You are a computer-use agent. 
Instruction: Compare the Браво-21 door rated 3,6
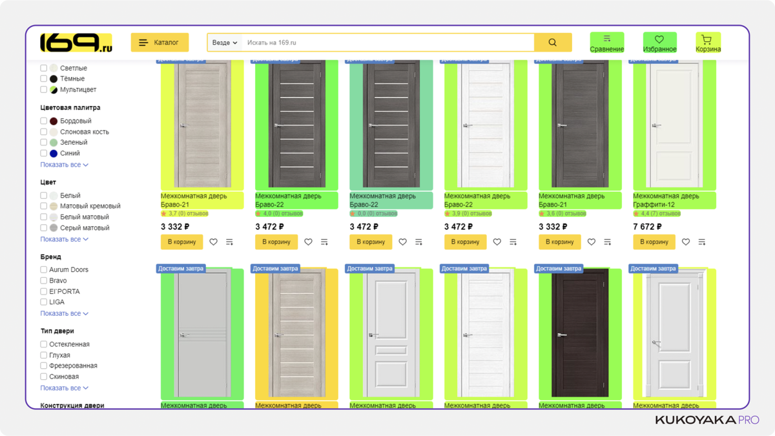point(608,242)
